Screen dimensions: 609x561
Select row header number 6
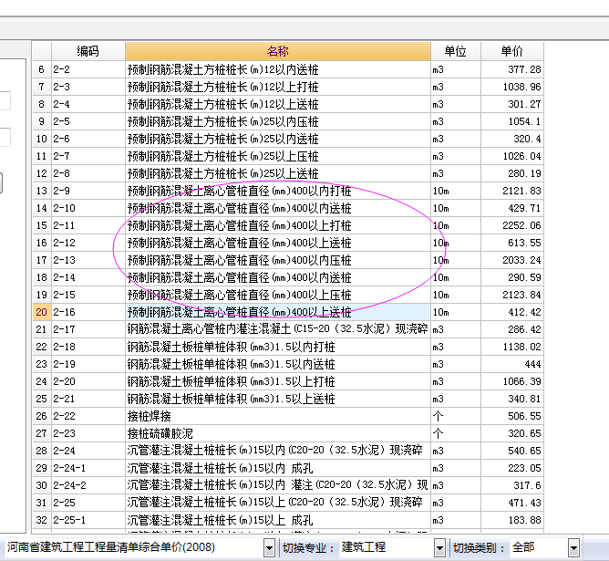[42, 69]
